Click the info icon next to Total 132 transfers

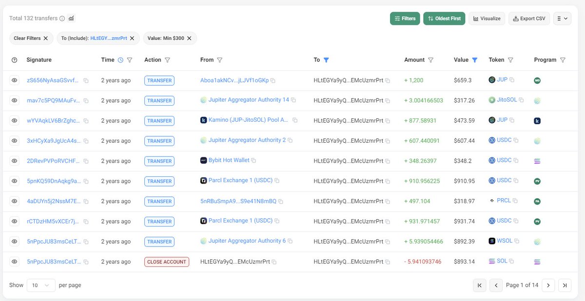[x=62, y=19]
